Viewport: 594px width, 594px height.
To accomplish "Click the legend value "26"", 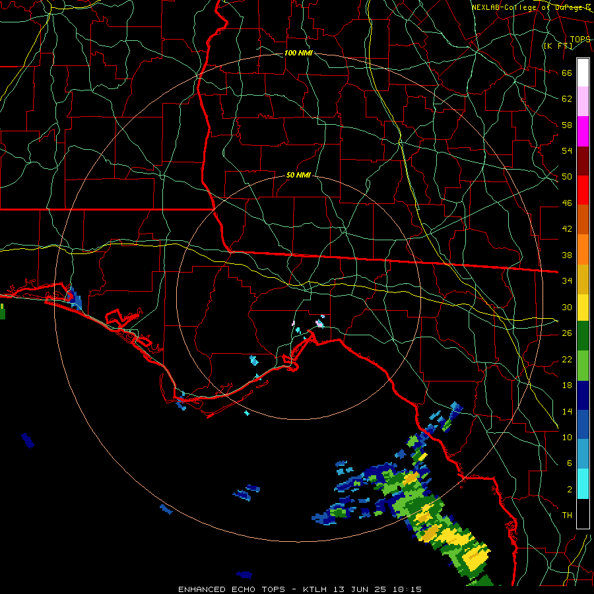I will point(567,333).
